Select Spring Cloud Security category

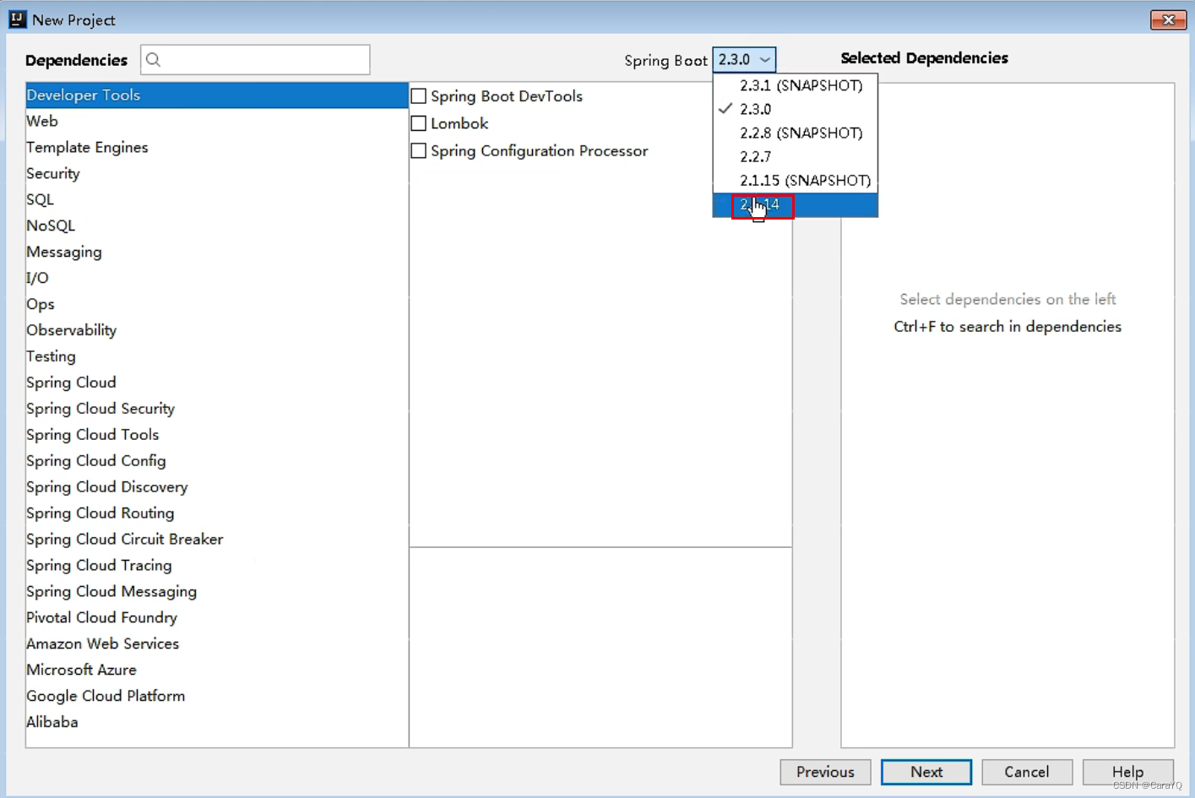pos(217,410)
